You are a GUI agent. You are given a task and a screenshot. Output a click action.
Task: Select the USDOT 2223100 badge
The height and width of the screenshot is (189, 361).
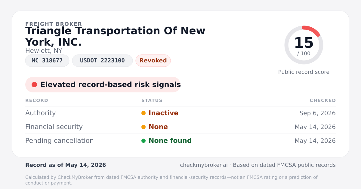point(102,61)
